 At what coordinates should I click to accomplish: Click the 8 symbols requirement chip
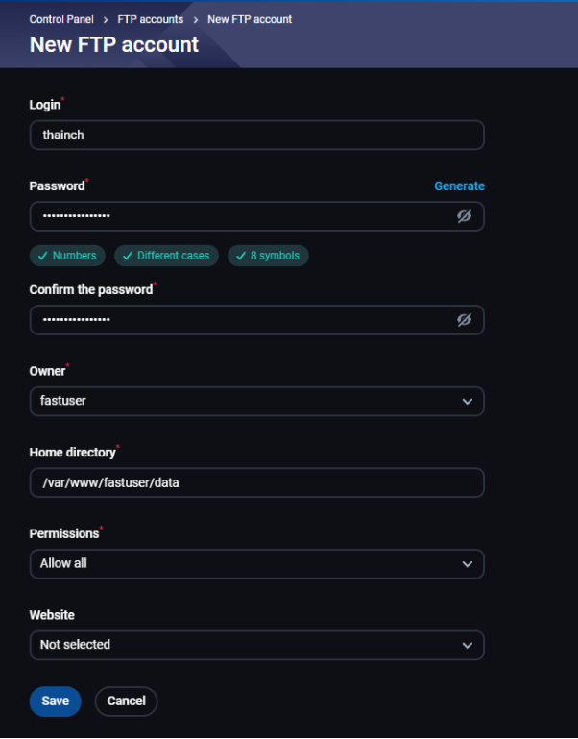[268, 256]
